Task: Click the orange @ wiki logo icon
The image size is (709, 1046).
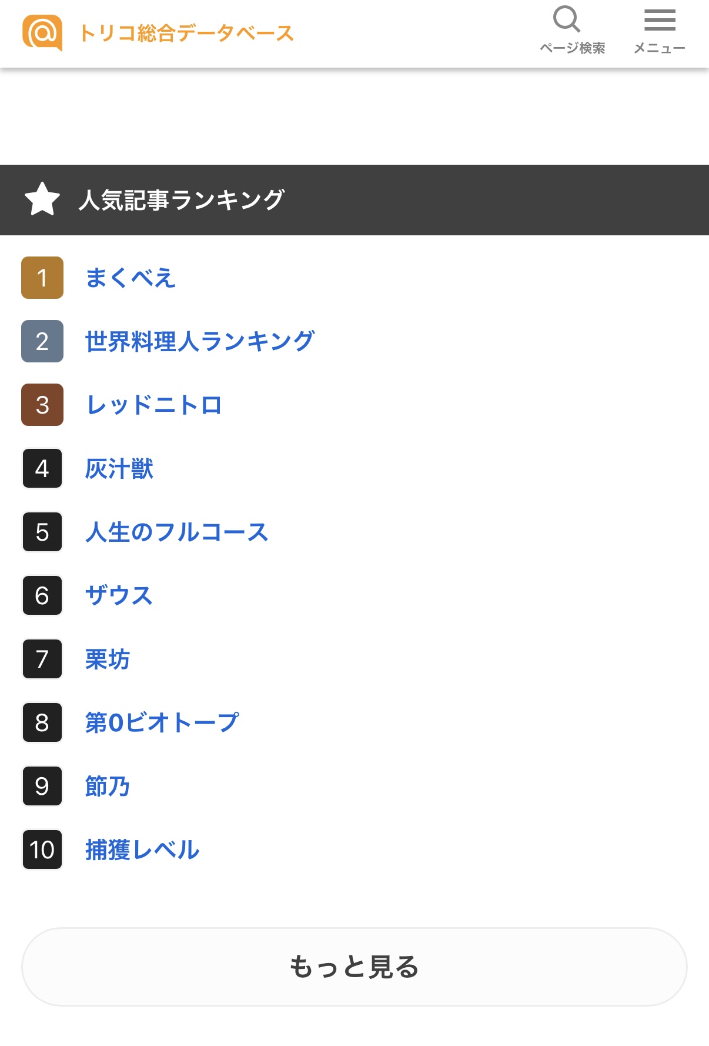Action: coord(42,33)
